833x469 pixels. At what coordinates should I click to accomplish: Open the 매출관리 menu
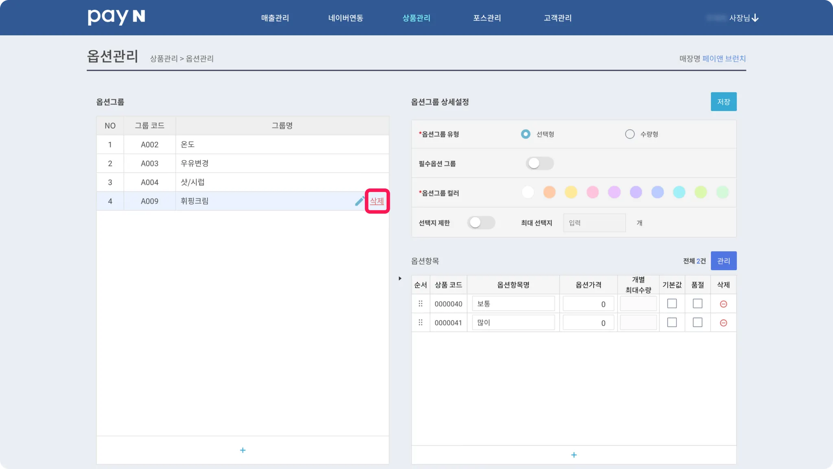click(x=275, y=18)
